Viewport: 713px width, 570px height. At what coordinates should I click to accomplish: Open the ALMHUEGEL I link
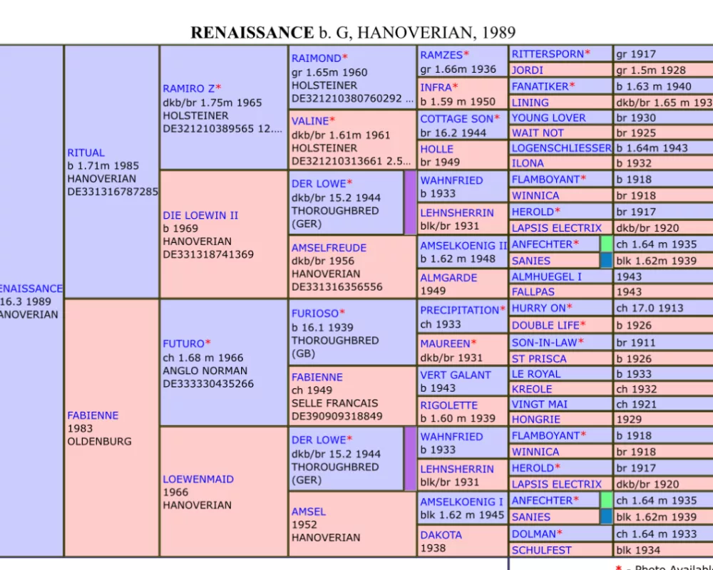546,277
